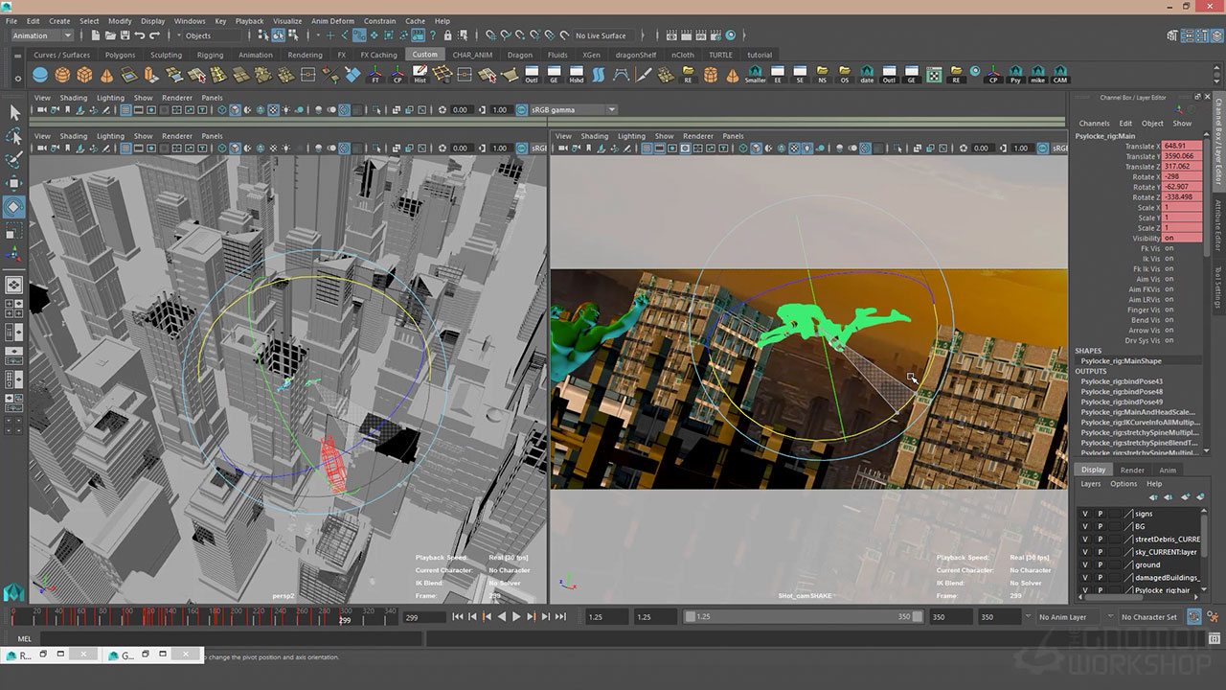This screenshot has height=690, width=1226.
Task: Switch to the Rigging shelf tab
Action: [x=210, y=55]
